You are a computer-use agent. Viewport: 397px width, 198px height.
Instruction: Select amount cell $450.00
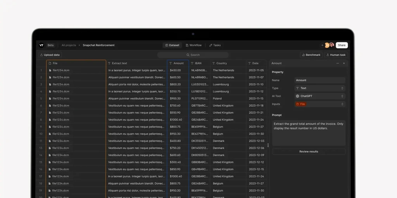pos(178,70)
